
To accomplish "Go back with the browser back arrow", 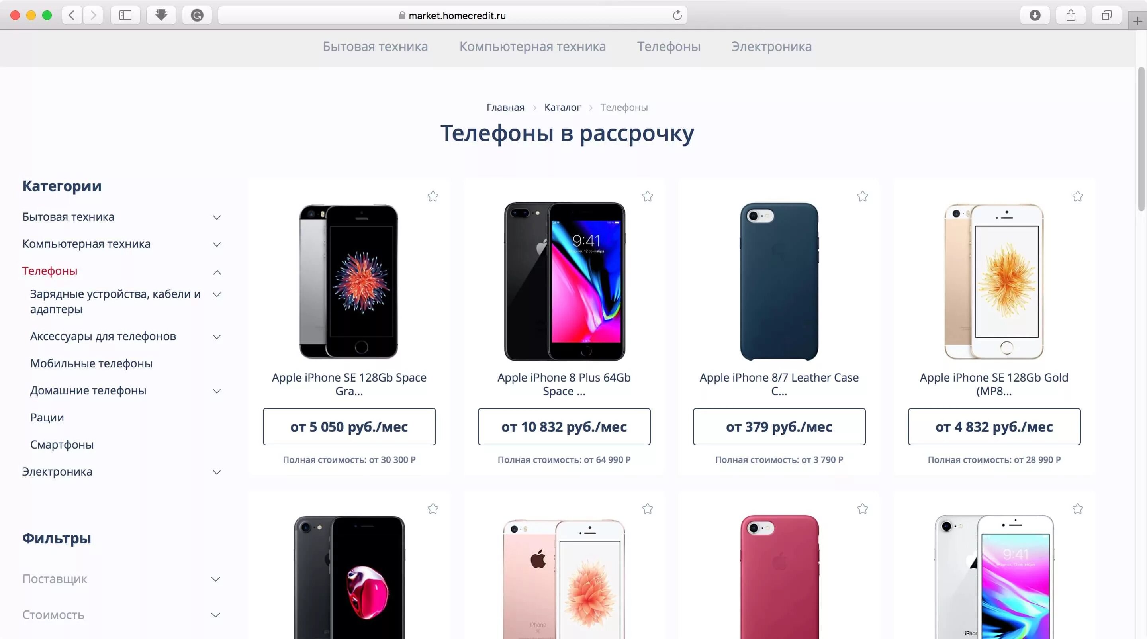I will tap(71, 16).
